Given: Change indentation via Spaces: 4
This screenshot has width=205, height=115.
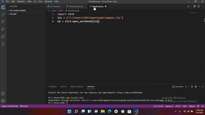Looking at the screenshot, I should 169,106.
